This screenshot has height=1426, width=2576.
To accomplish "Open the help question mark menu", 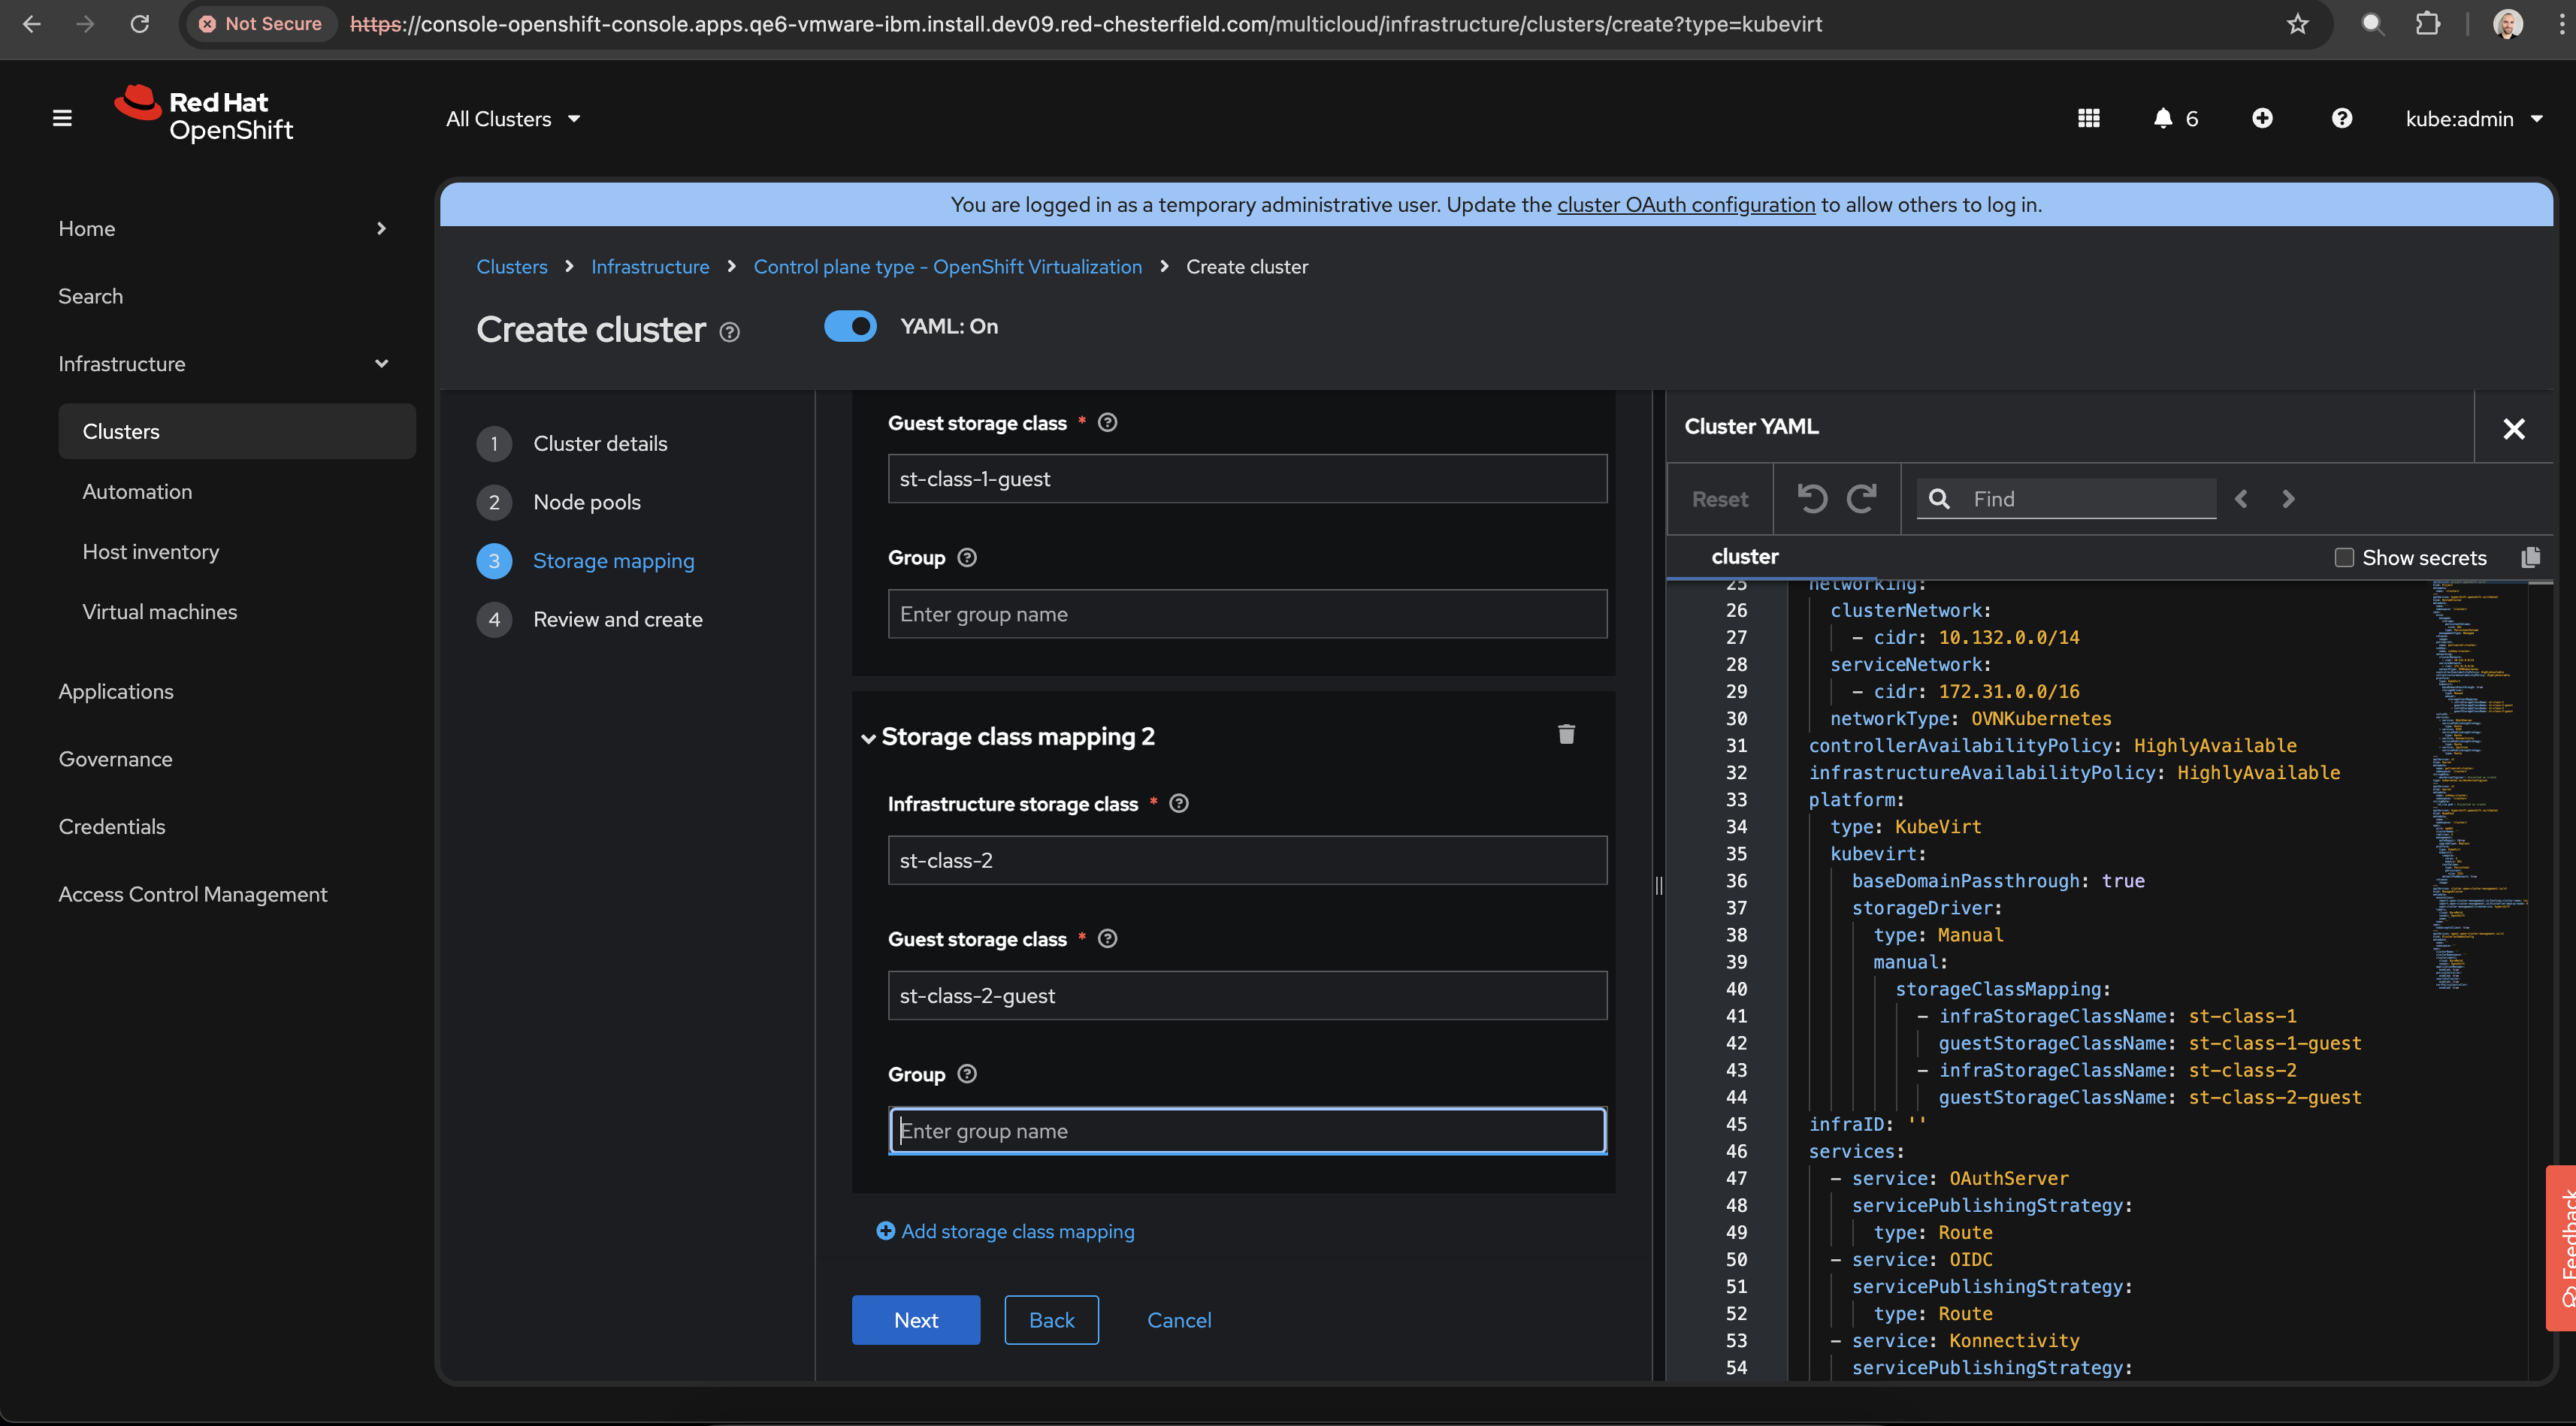I will (x=2341, y=119).
